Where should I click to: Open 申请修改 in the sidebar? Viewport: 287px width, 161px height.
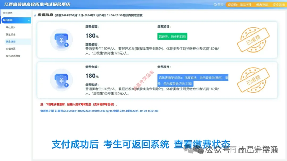point(11,49)
